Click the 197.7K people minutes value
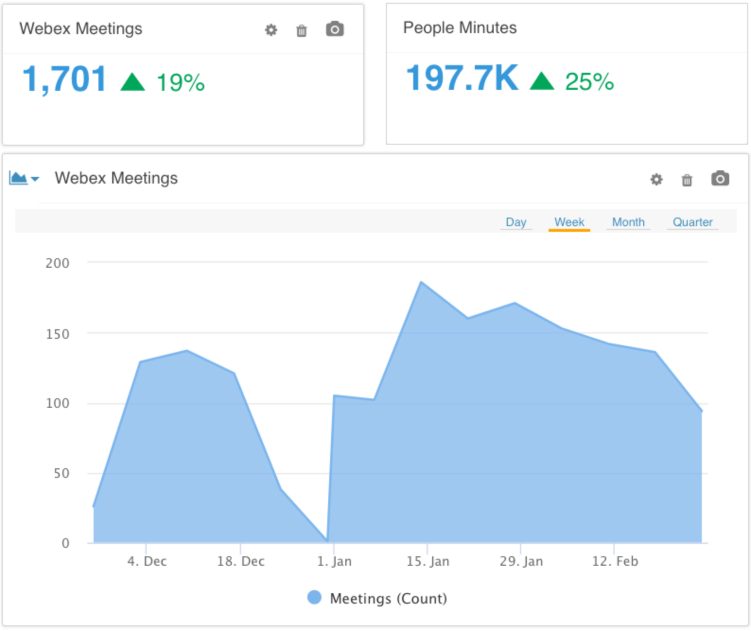Viewport: 751px width, 631px height. pyautogui.click(x=462, y=78)
